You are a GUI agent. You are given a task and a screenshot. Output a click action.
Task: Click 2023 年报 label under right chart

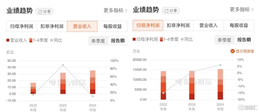pos(192,107)
